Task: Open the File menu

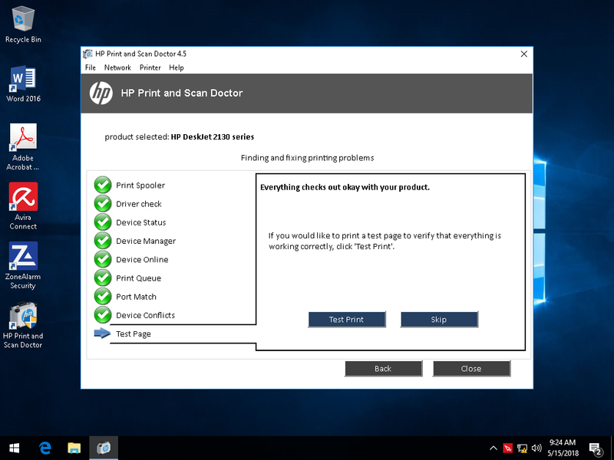Action: [90, 67]
